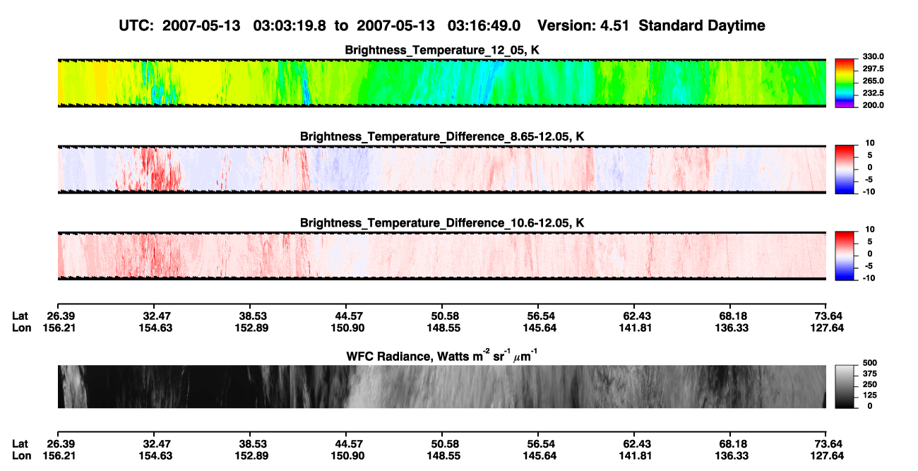Click longitude 148.55 on the WFC Radiance axis

(x=442, y=455)
